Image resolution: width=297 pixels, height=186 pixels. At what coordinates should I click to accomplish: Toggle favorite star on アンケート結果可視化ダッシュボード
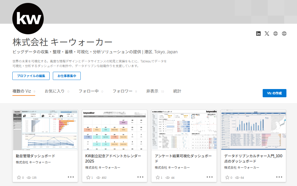[x=158, y=178]
